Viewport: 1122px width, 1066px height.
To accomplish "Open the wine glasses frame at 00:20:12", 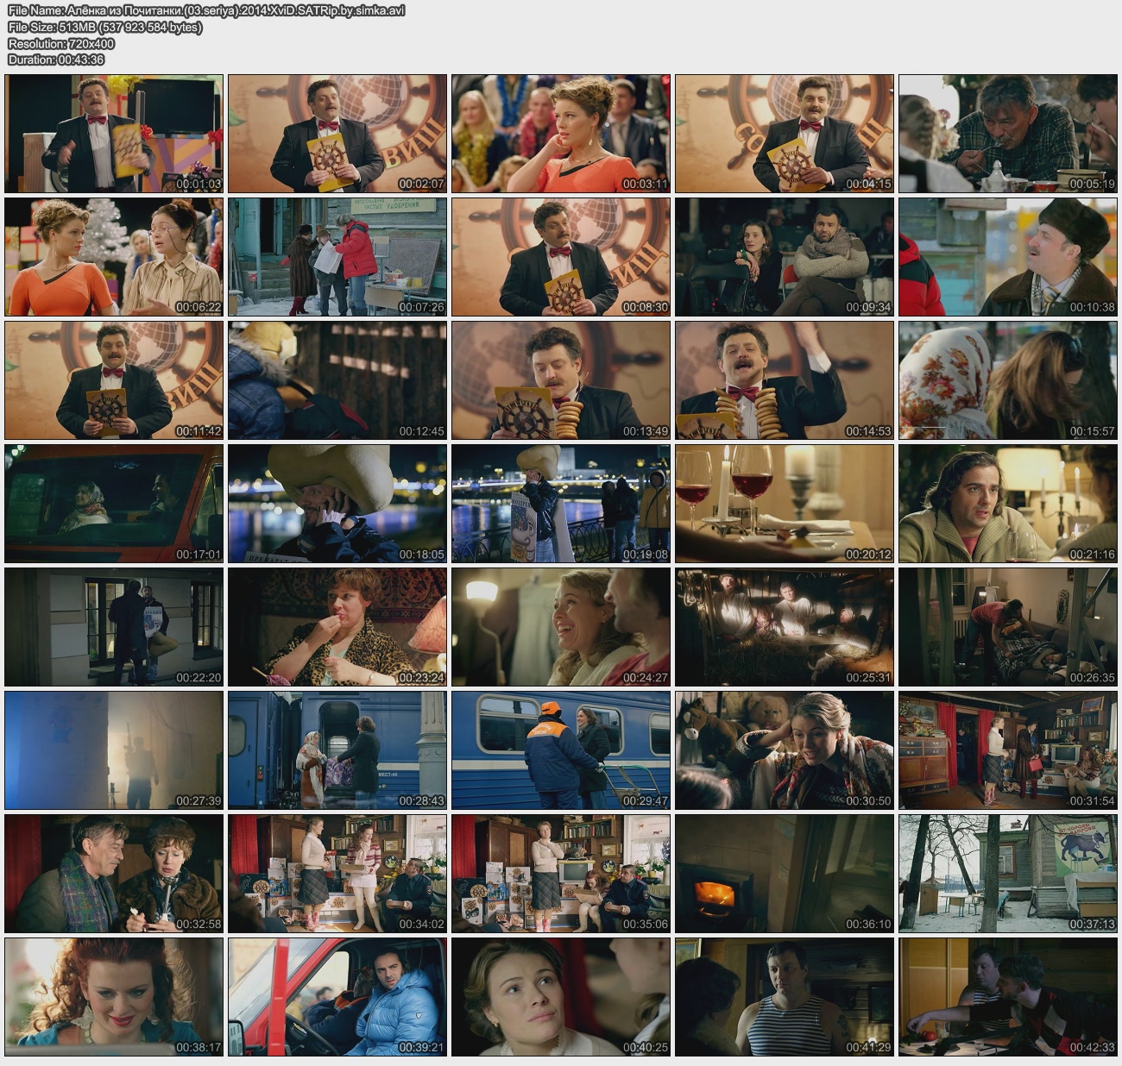I will click(784, 504).
